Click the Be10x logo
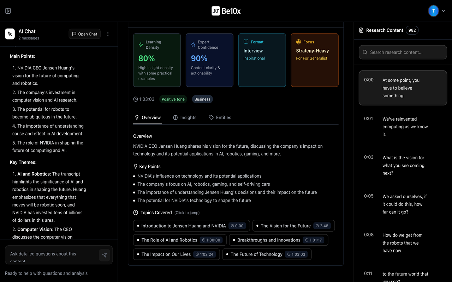Image resolution: width=452 pixels, height=282 pixels. click(226, 11)
